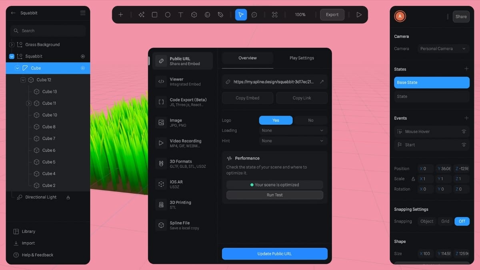480x270 pixels.
Task: Open the 100% zoom level dropdown
Action: [300, 15]
